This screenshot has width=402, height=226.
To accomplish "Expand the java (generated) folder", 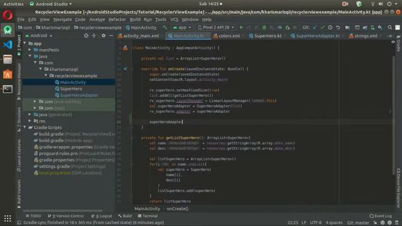I will (x=30, y=114).
